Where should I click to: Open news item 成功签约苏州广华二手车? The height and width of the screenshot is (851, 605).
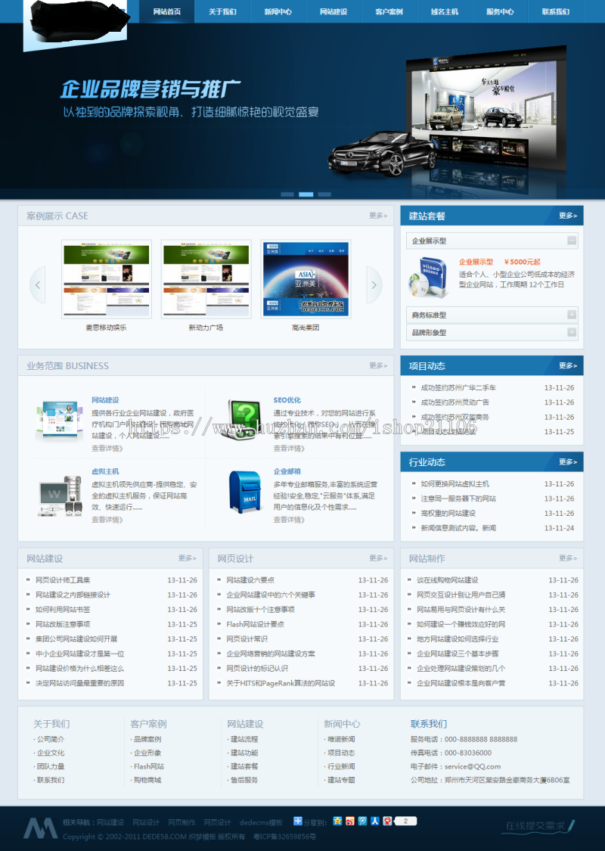coord(458,387)
